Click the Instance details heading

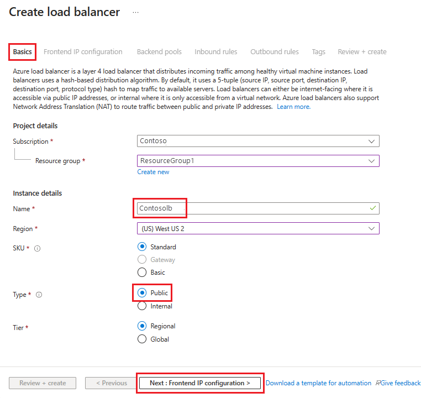point(38,193)
